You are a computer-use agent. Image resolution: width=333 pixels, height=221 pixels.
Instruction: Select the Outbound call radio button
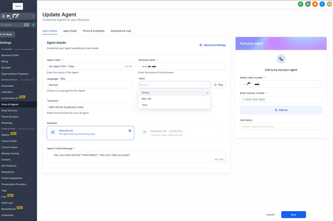click(221, 131)
